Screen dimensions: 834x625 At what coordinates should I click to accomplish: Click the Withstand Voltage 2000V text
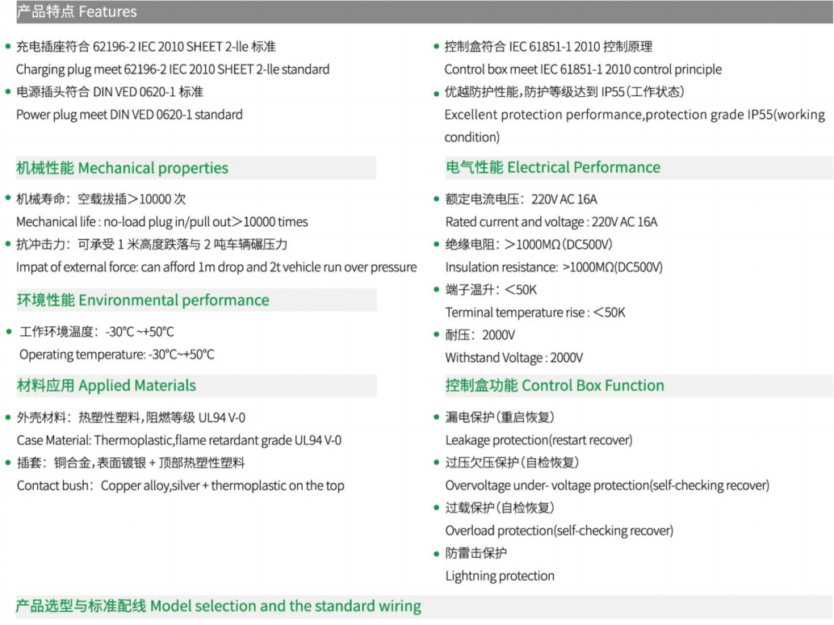[514, 358]
